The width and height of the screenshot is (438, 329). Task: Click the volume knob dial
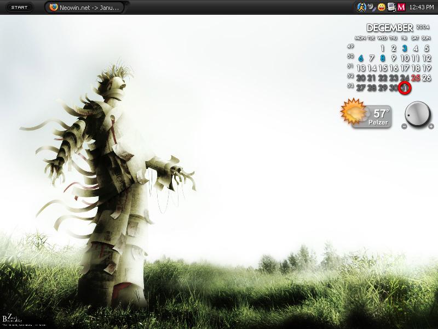418,114
